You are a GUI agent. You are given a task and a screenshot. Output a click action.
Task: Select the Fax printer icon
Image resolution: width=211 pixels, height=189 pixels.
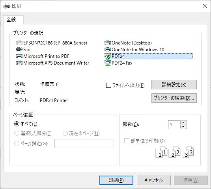point(19,50)
